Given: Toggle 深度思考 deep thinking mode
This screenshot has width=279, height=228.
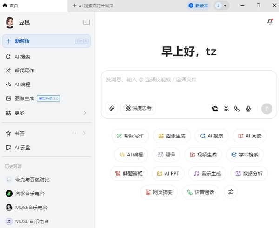Looking at the screenshot, I should coord(138,108).
